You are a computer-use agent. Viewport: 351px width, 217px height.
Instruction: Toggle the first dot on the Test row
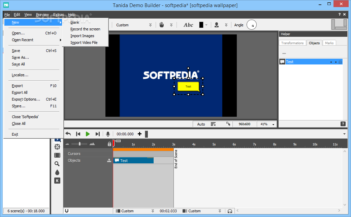[x=331, y=62]
